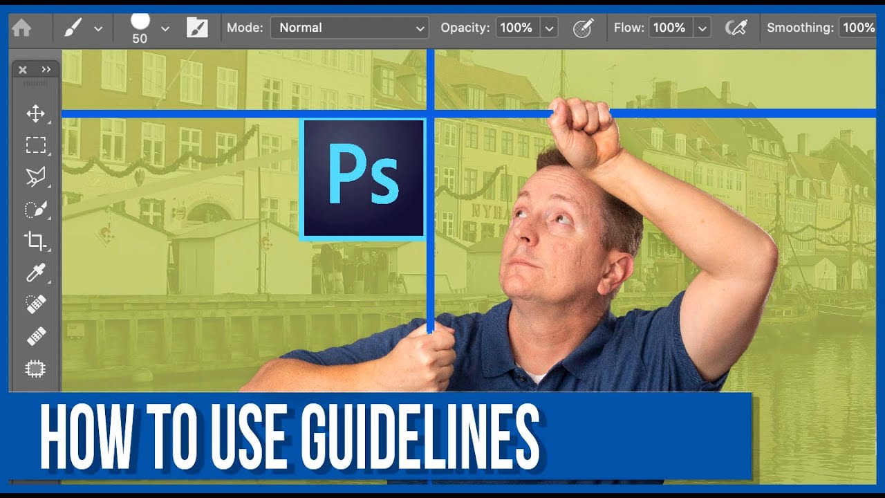Image resolution: width=885 pixels, height=498 pixels.
Task: Open the Mode Normal blending dropdown
Action: (350, 28)
